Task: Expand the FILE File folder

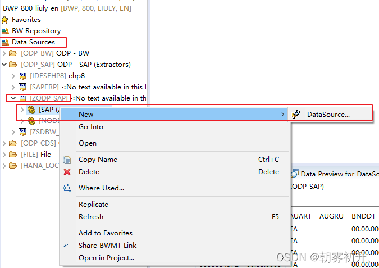Action: click(4, 155)
